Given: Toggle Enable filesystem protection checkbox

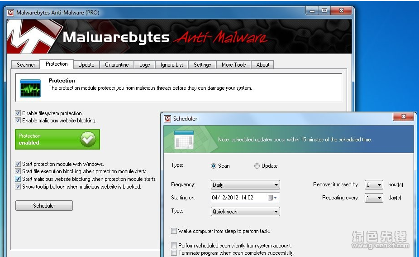Looking at the screenshot, I should click(x=18, y=113).
